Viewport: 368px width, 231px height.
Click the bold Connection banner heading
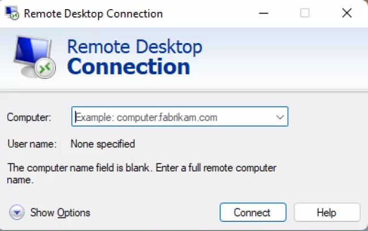tap(129, 66)
